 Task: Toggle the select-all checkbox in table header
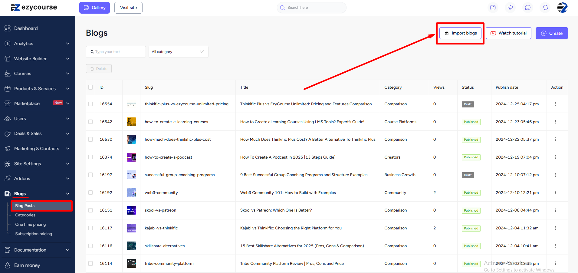click(90, 87)
